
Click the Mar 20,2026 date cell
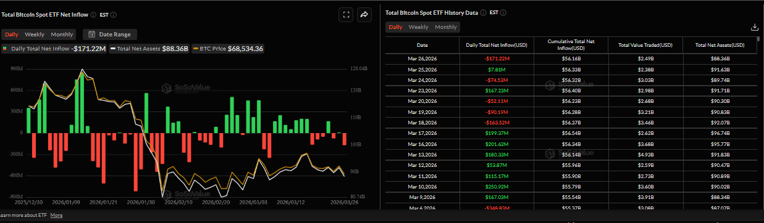[422, 102]
